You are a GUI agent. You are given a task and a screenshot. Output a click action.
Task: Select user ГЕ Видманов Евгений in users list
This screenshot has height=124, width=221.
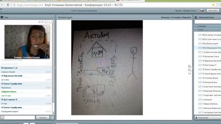point(212,61)
